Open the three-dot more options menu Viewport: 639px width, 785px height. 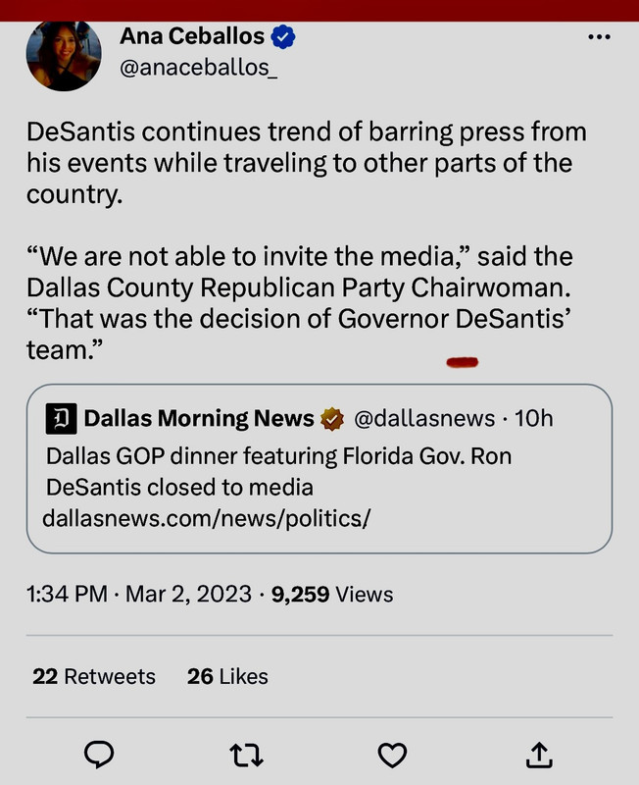click(598, 37)
